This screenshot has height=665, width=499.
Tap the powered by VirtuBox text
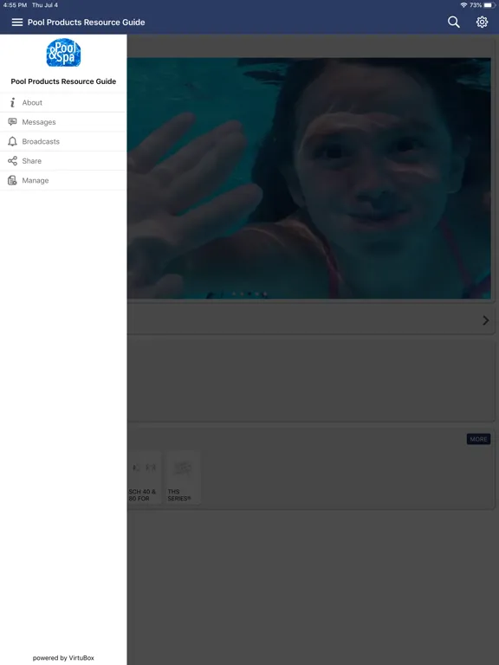(63, 658)
